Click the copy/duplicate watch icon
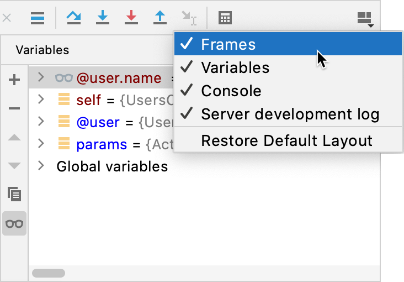Image resolution: width=404 pixels, height=282 pixels. [15, 194]
